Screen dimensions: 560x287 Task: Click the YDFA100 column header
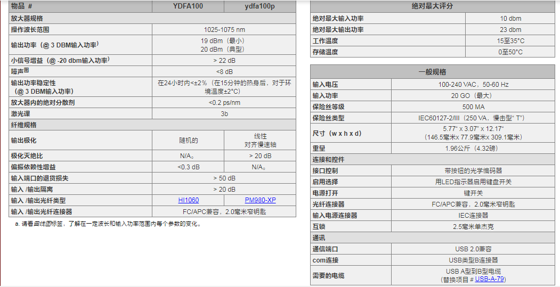coord(188,6)
